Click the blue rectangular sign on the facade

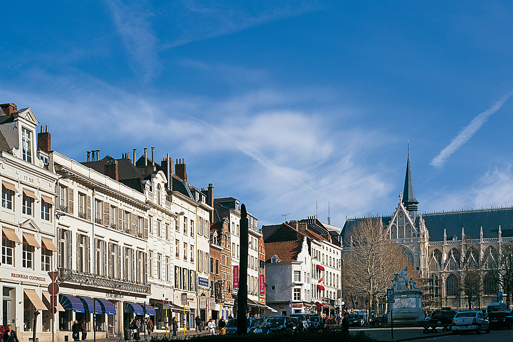[203, 281]
